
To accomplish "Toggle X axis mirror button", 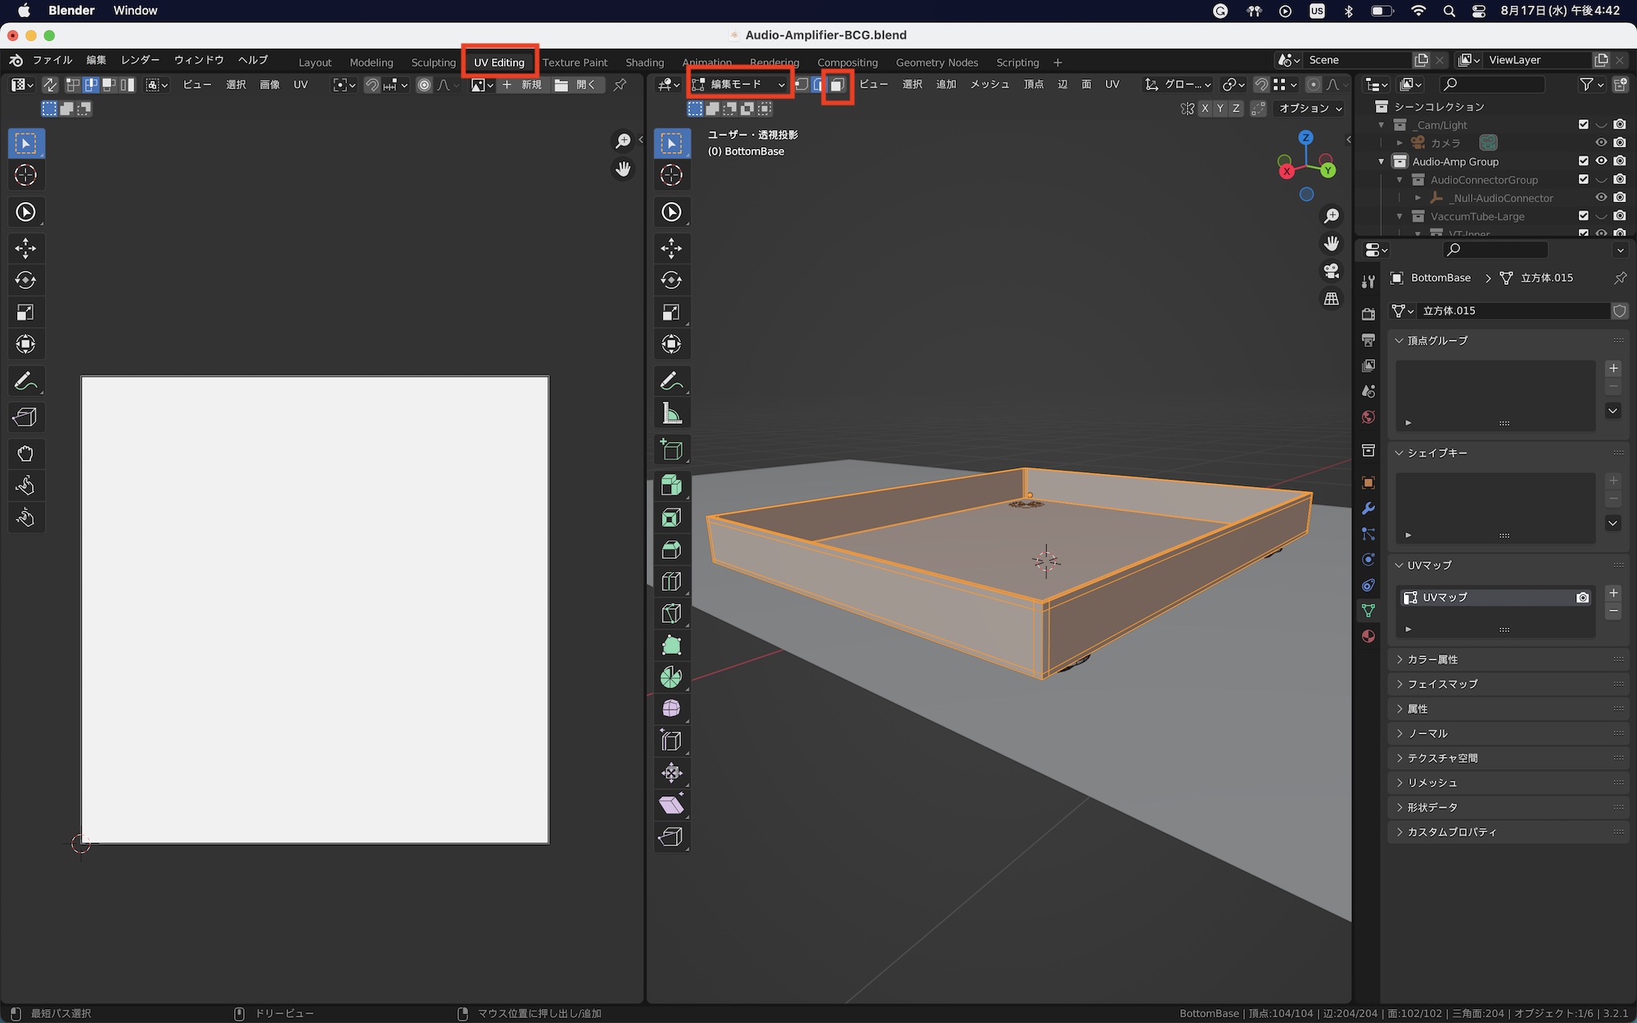I will (1205, 109).
